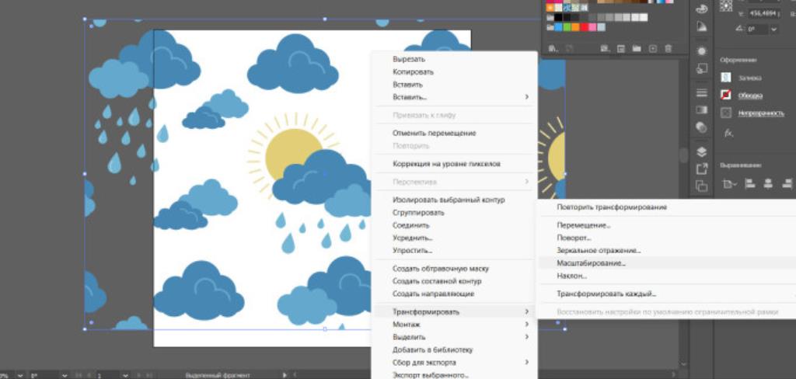
Task: Click the Непрозрачность link
Action: pos(760,113)
